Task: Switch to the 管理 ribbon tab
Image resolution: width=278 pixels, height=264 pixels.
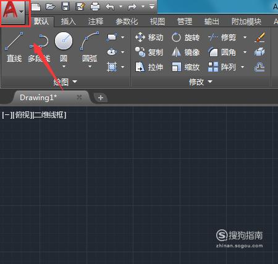Action: (x=185, y=22)
